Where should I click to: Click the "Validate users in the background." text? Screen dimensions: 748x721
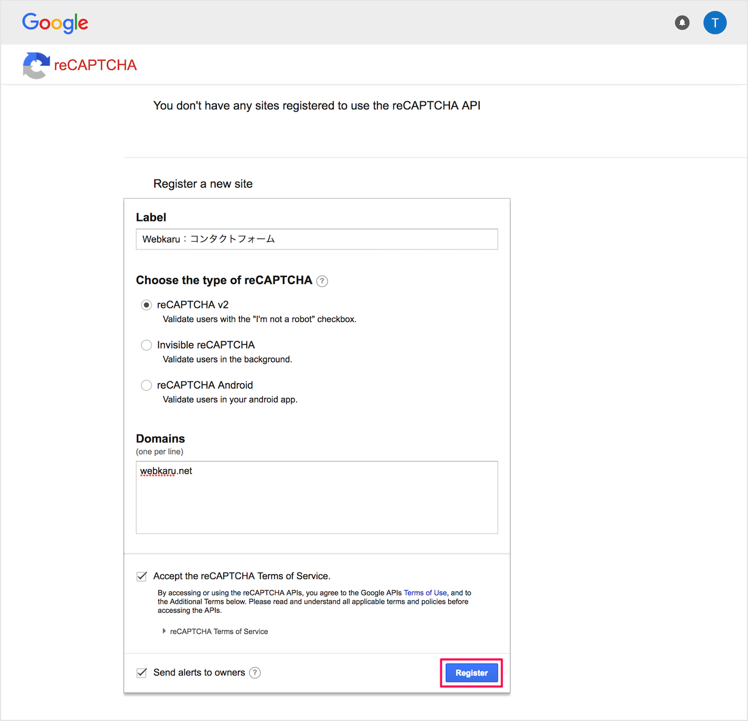(x=227, y=359)
